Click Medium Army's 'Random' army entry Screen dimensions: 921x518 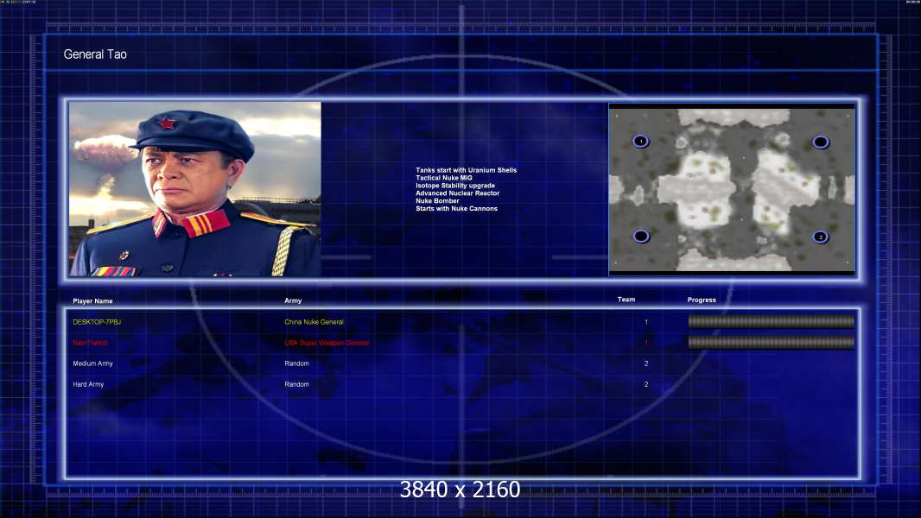pyautogui.click(x=296, y=363)
